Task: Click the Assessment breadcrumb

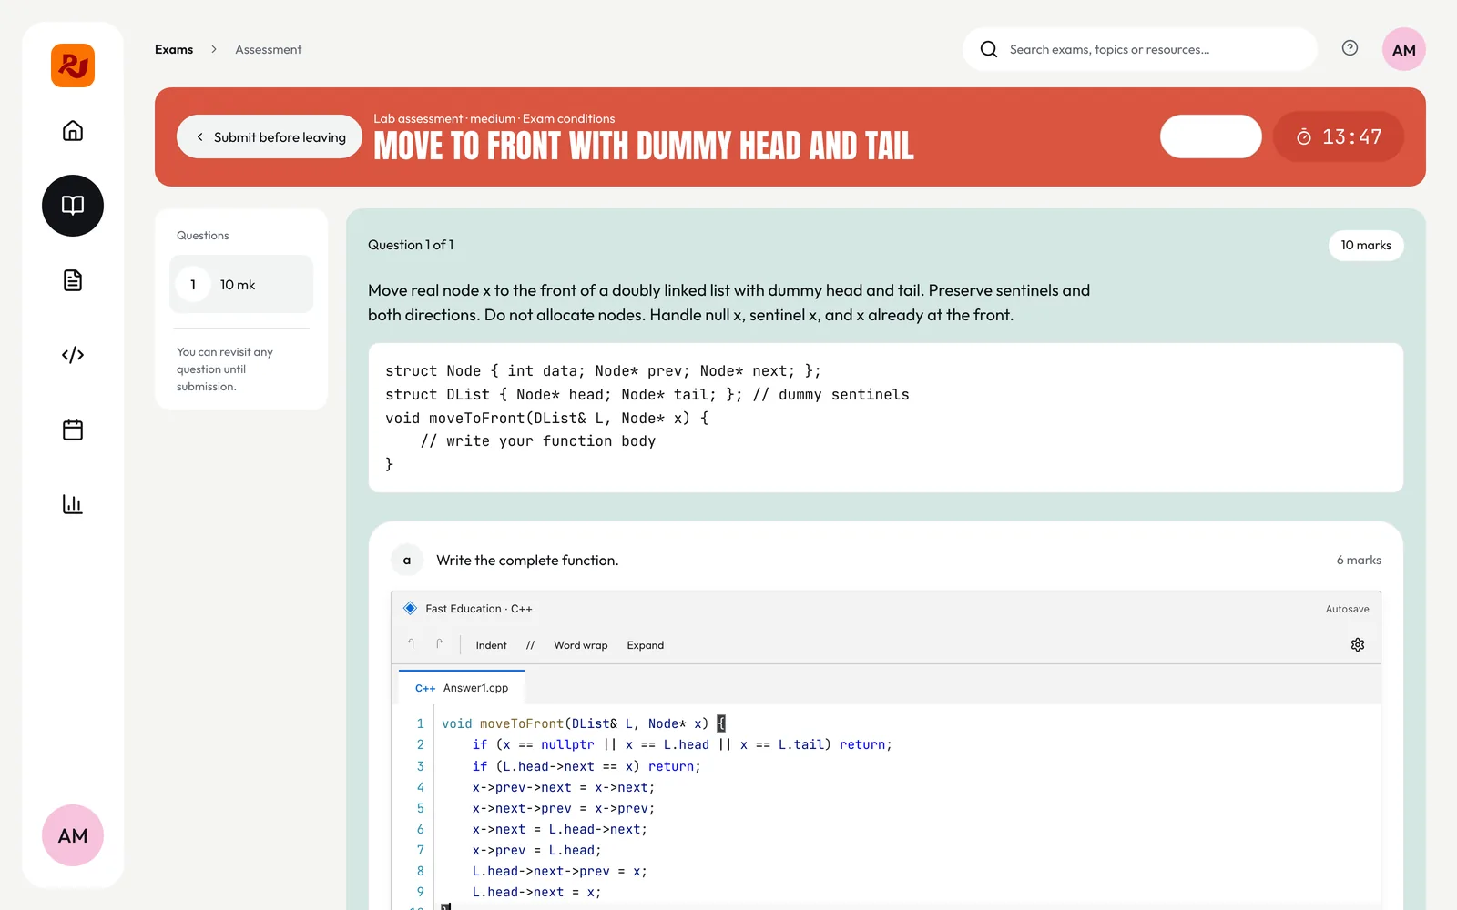Action: click(268, 49)
